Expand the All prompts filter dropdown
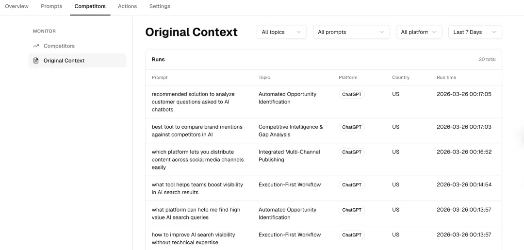 coord(351,32)
